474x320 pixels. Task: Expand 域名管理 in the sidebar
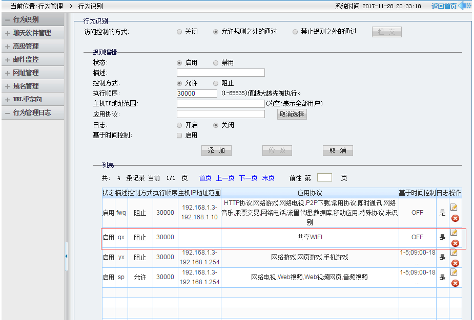click(33, 86)
